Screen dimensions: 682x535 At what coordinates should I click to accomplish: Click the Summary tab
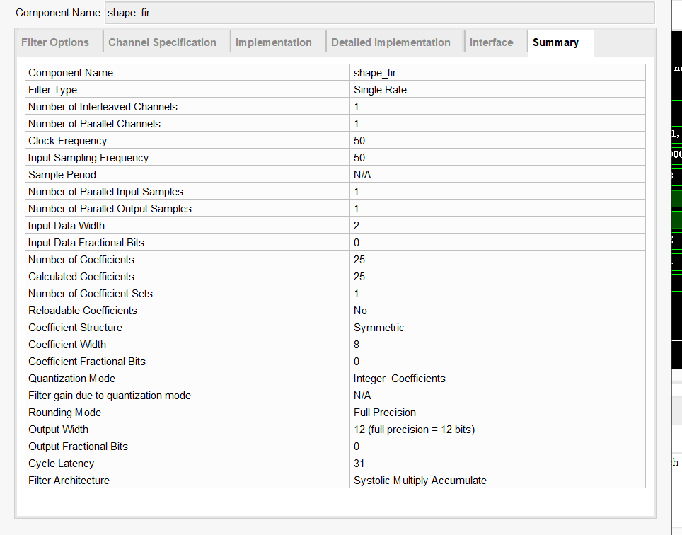click(555, 42)
